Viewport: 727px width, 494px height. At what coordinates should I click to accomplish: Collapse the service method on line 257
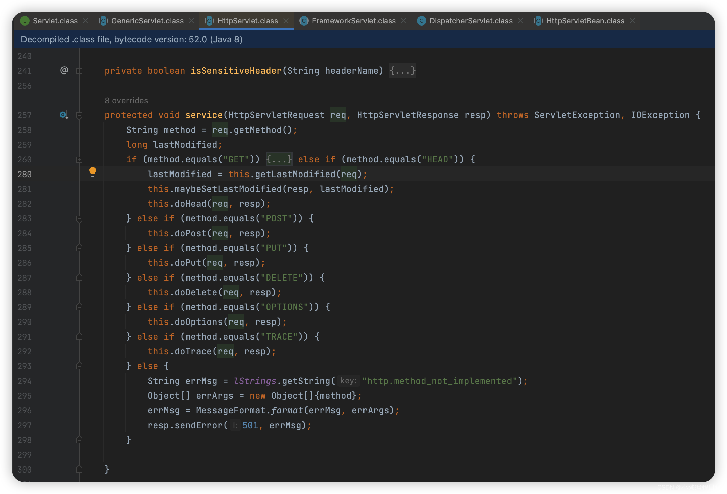pos(79,116)
